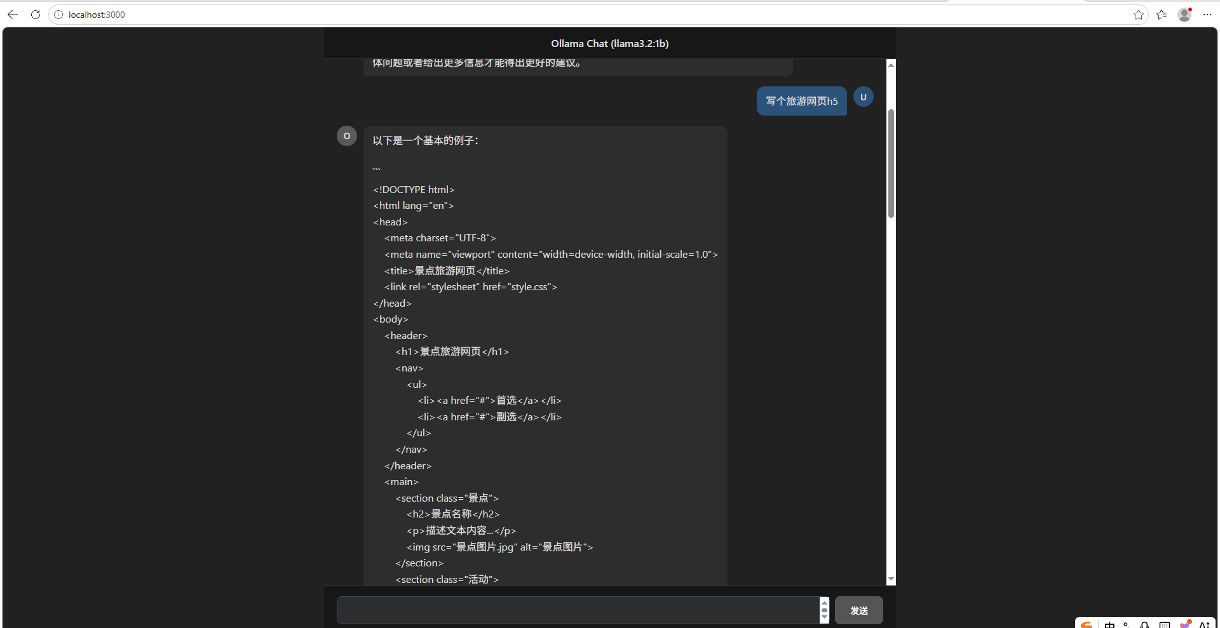Focus the chat message input box
1220x628 pixels.
[x=578, y=610]
